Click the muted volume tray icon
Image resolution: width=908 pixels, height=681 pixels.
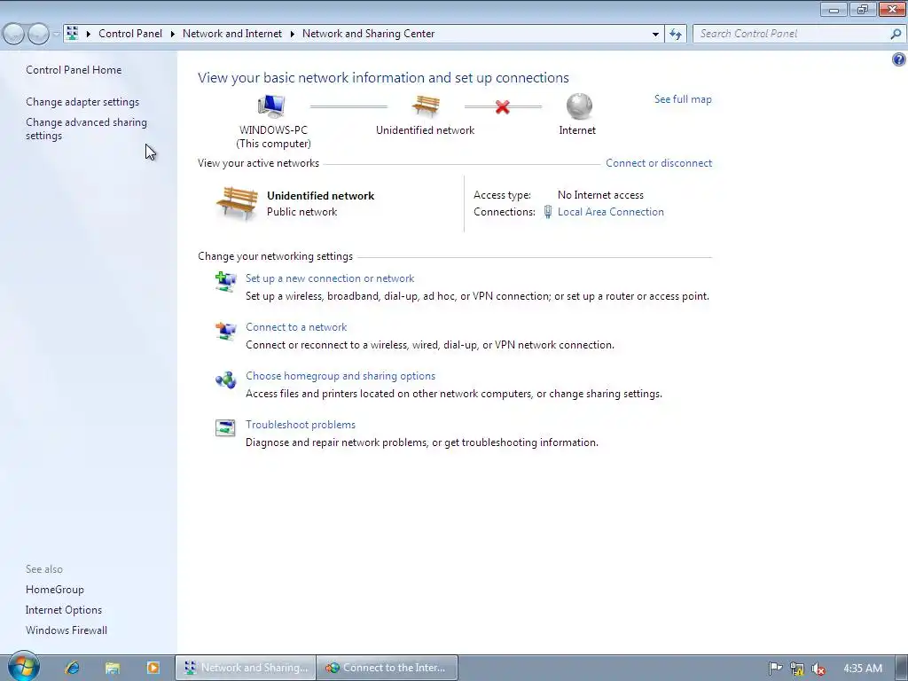(x=818, y=669)
